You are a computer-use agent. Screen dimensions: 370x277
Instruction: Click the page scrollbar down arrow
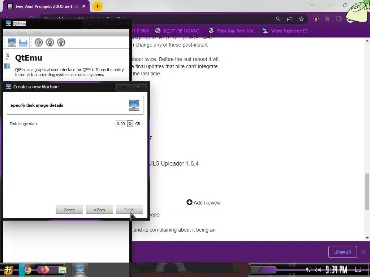tap(367, 238)
